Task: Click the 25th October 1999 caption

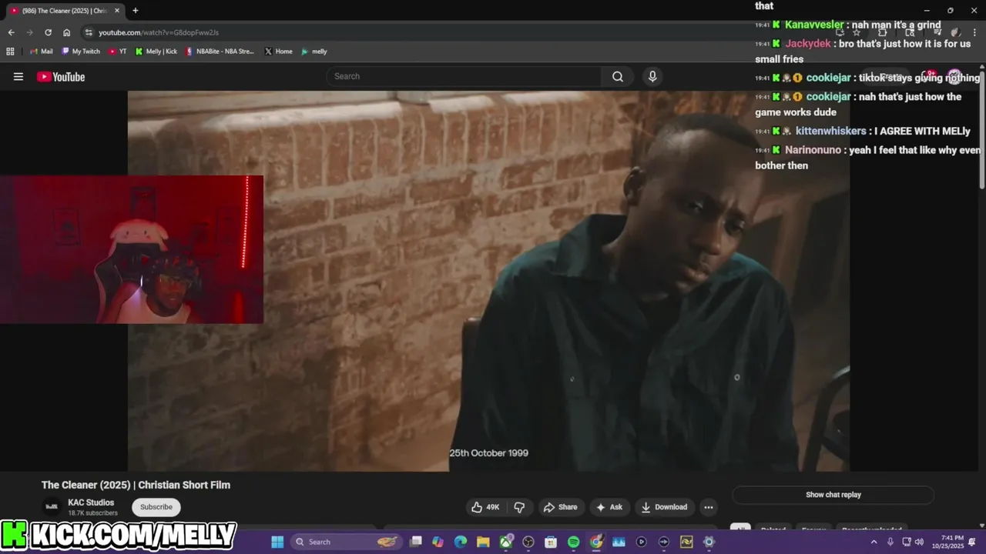Action: point(488,453)
